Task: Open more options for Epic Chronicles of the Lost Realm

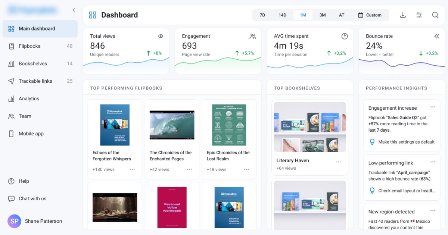Action: (x=246, y=169)
